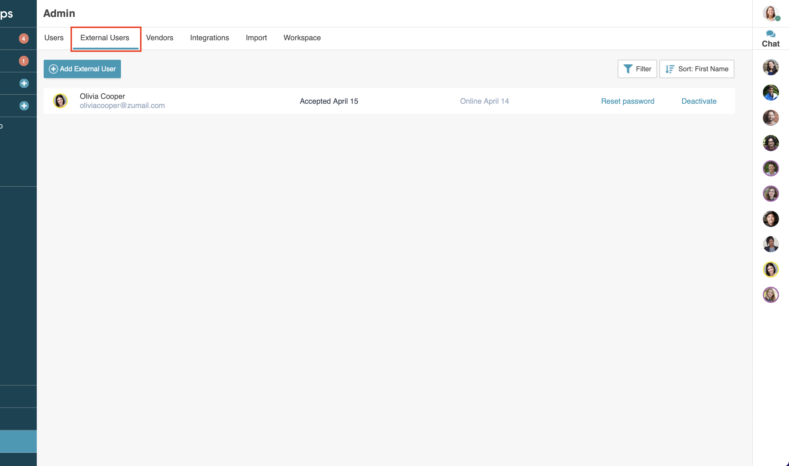Screen dimensions: 789x466
Task: Click the lower blue plus icon in sidebar
Action: (x=24, y=106)
